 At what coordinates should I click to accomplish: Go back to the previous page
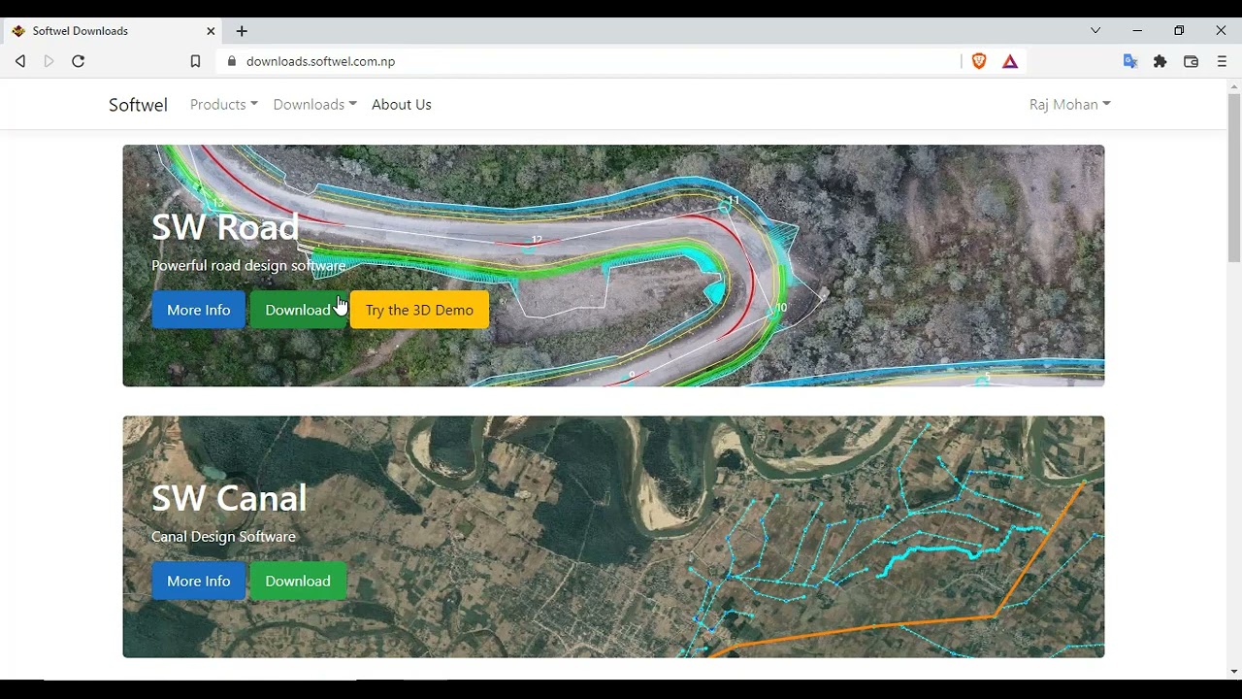[20, 61]
